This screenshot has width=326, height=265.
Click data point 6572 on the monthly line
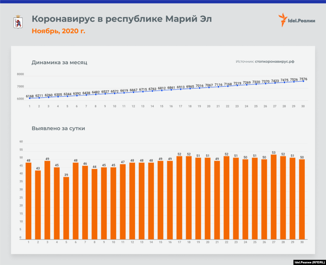115,93
